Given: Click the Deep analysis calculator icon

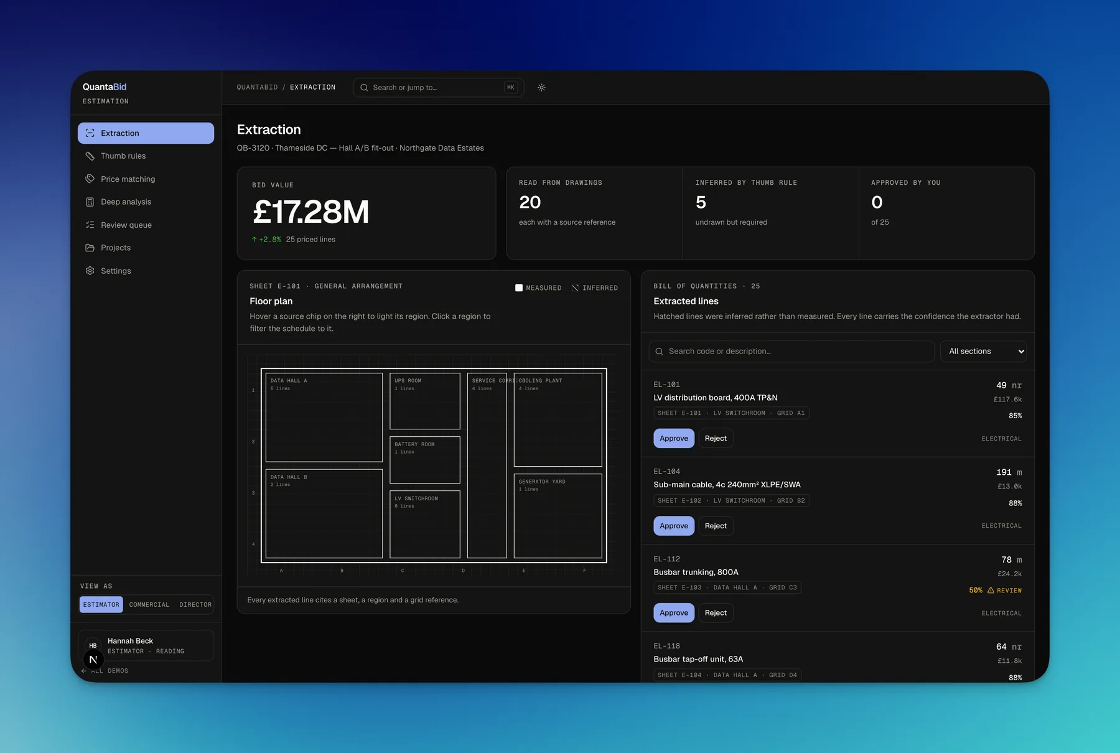Looking at the screenshot, I should (90, 202).
